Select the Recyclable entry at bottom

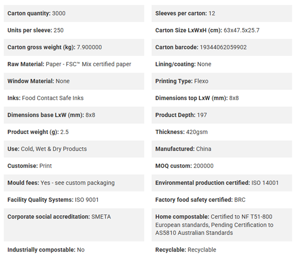186,250
